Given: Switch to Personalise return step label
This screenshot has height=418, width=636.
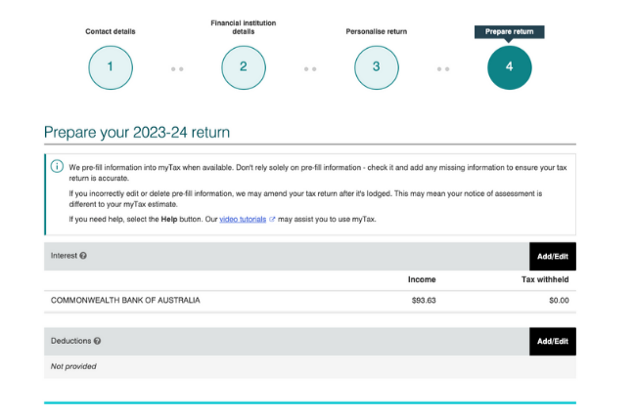Looking at the screenshot, I should [x=376, y=31].
